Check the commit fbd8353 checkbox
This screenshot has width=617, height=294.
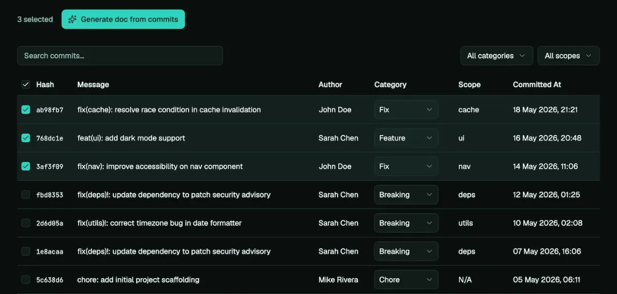tap(26, 195)
